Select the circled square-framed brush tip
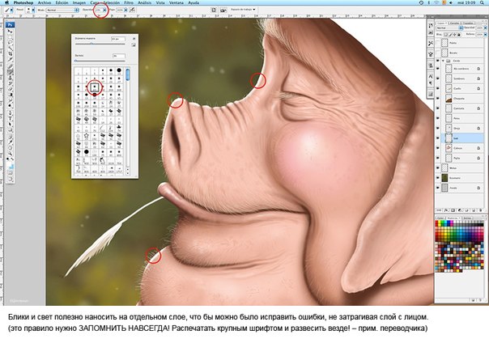Screen dimensions: 489x339 point(95,87)
